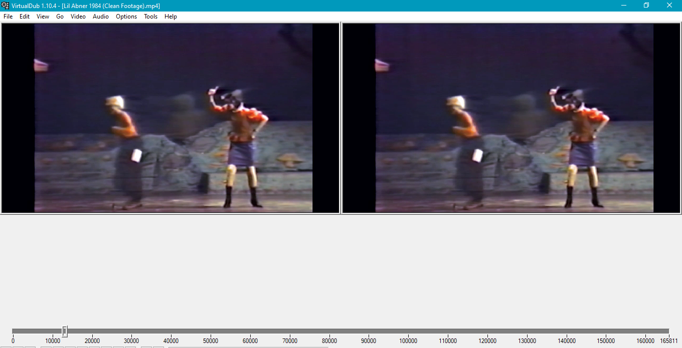The height and width of the screenshot is (348, 682).
Task: Click the 40000 frame label on timeline
Action: click(x=171, y=341)
